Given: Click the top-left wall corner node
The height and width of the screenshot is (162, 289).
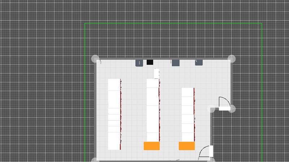Looking at the screenshot, I should (95, 59).
